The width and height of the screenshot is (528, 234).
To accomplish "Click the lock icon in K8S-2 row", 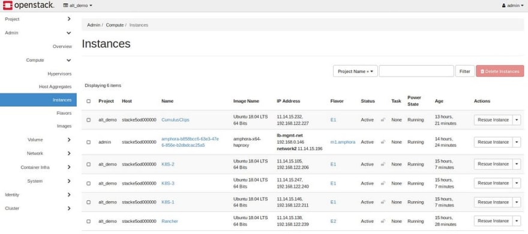I will [x=383, y=164].
